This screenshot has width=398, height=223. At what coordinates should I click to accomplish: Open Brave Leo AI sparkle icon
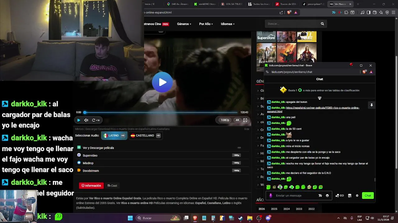click(381, 12)
